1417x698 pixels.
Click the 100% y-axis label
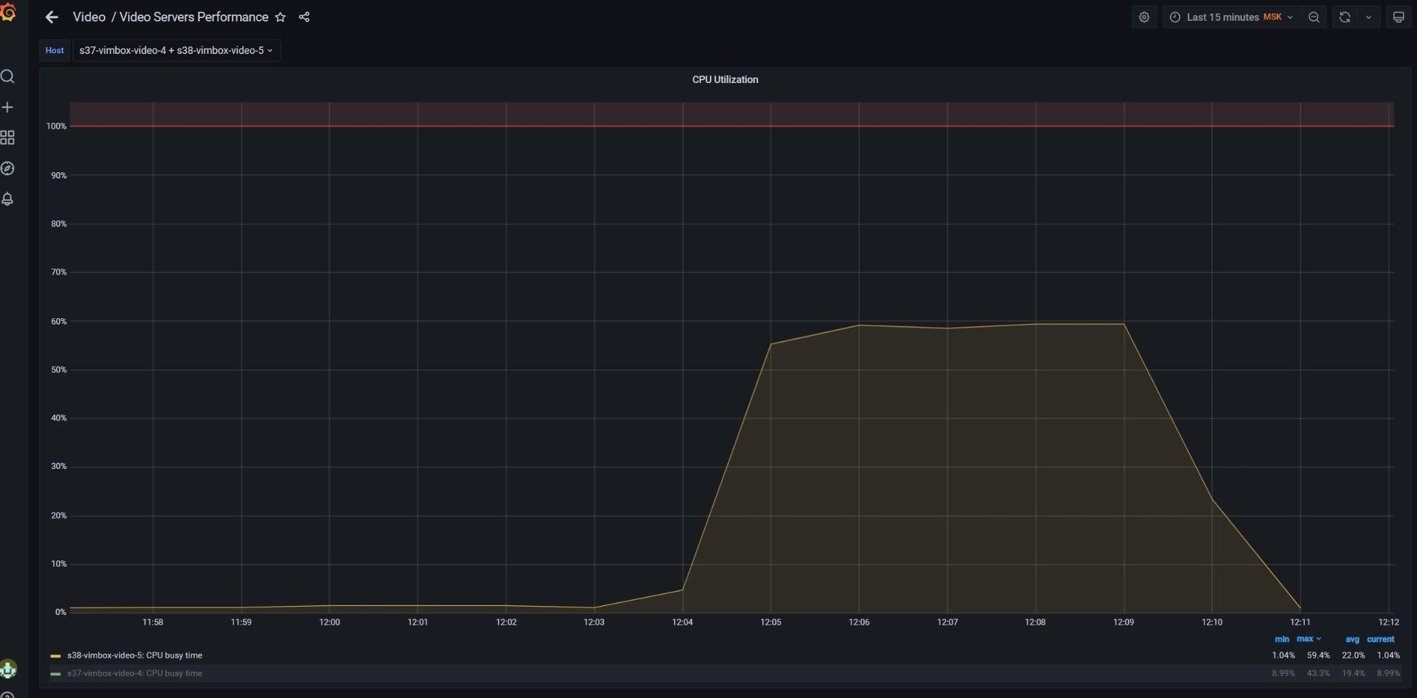point(57,126)
